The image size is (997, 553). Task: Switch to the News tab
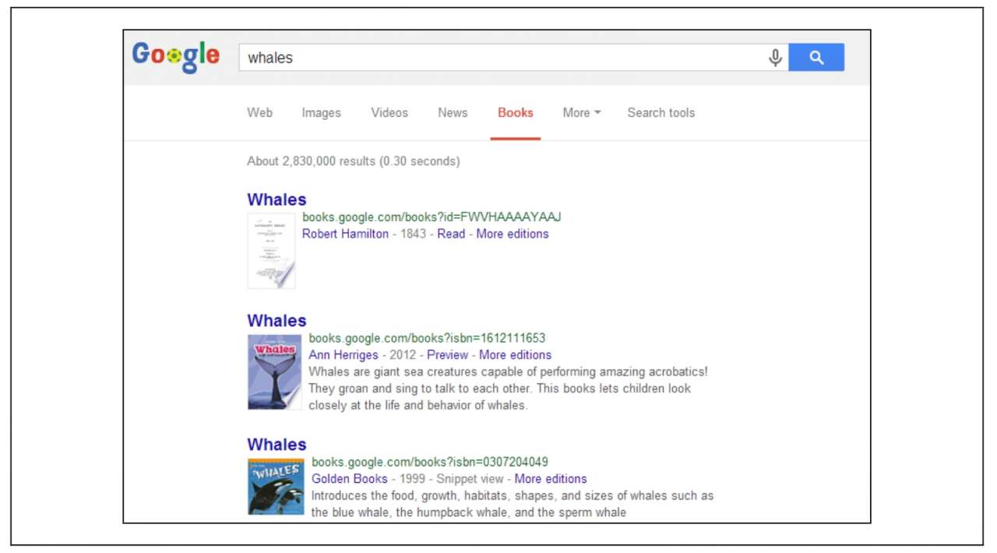point(453,112)
